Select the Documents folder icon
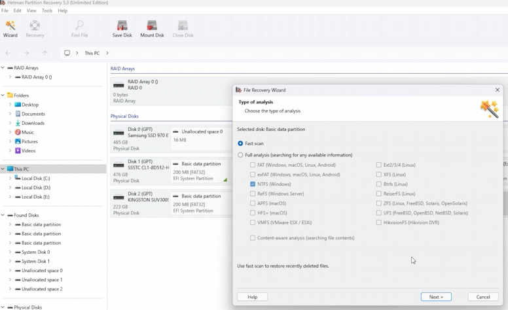This screenshot has height=310, width=508. [18, 114]
